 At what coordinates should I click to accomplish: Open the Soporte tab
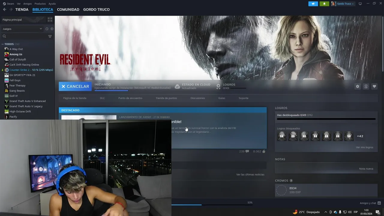coord(243,98)
